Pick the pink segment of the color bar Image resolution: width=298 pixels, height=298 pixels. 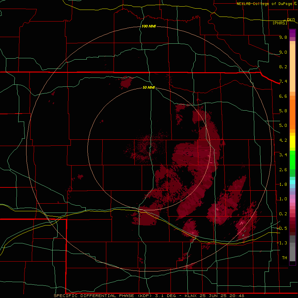292,201
